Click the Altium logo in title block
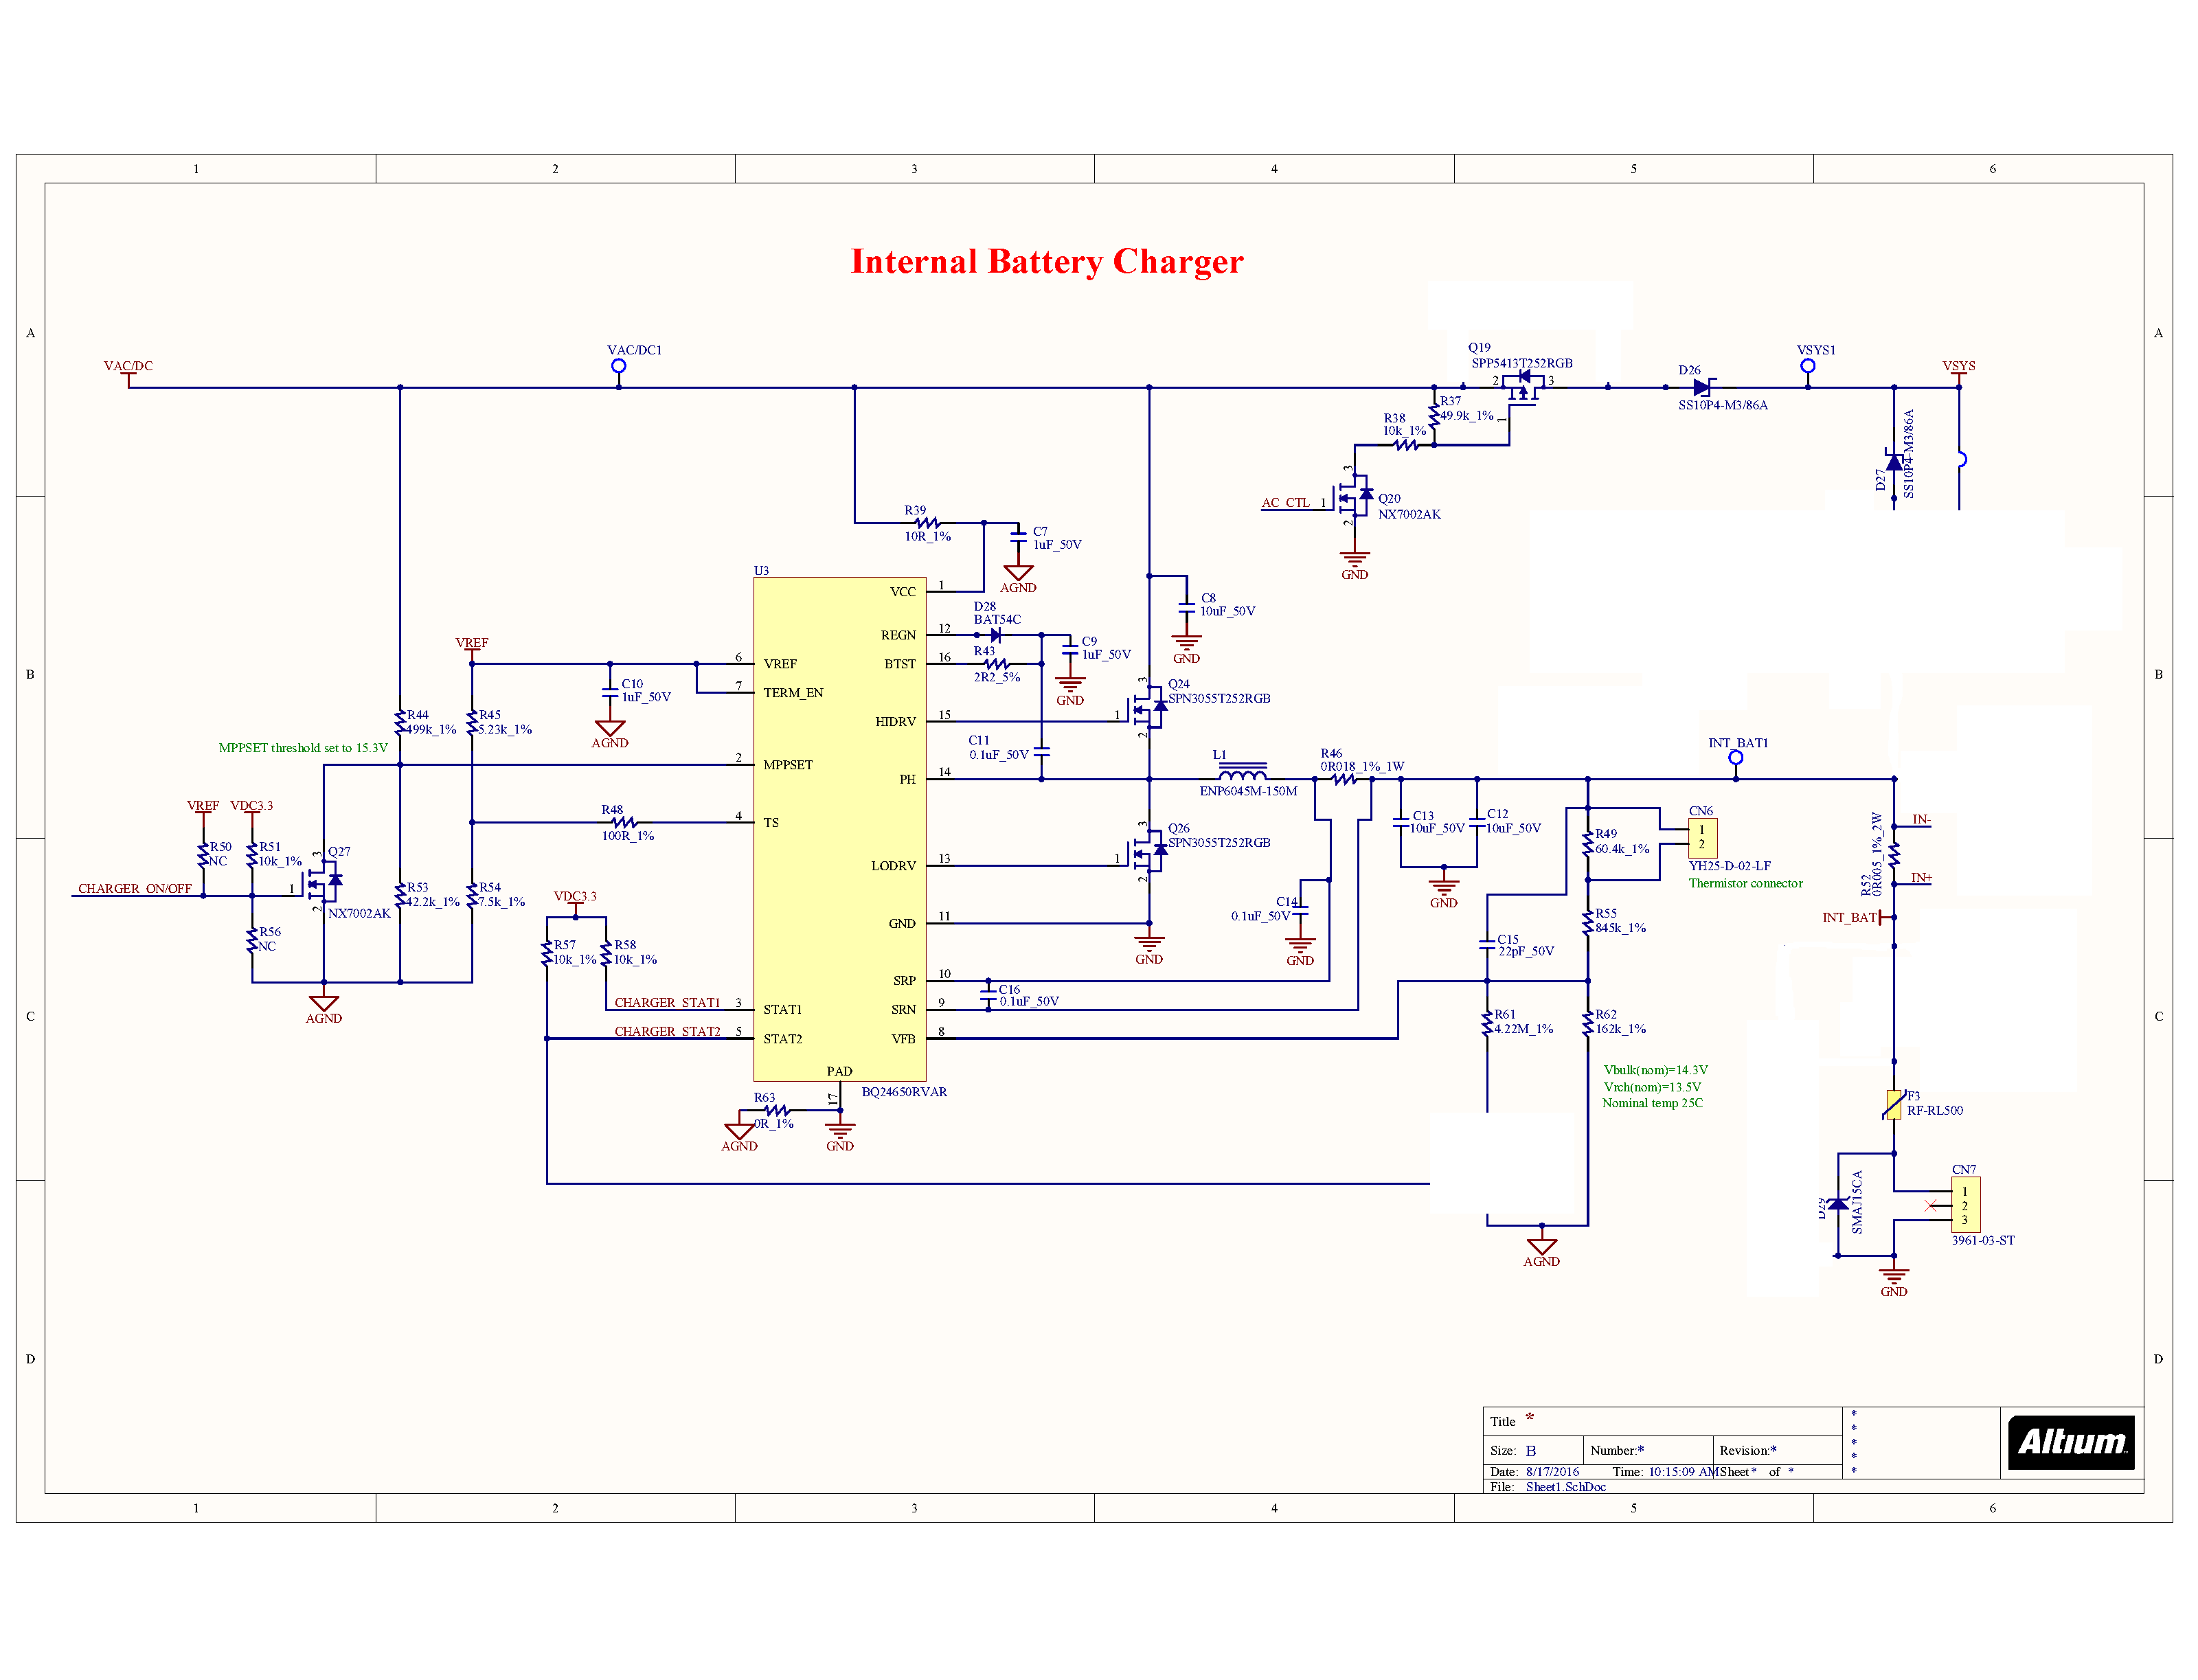This screenshot has width=2198, height=1680. 2071,1442
